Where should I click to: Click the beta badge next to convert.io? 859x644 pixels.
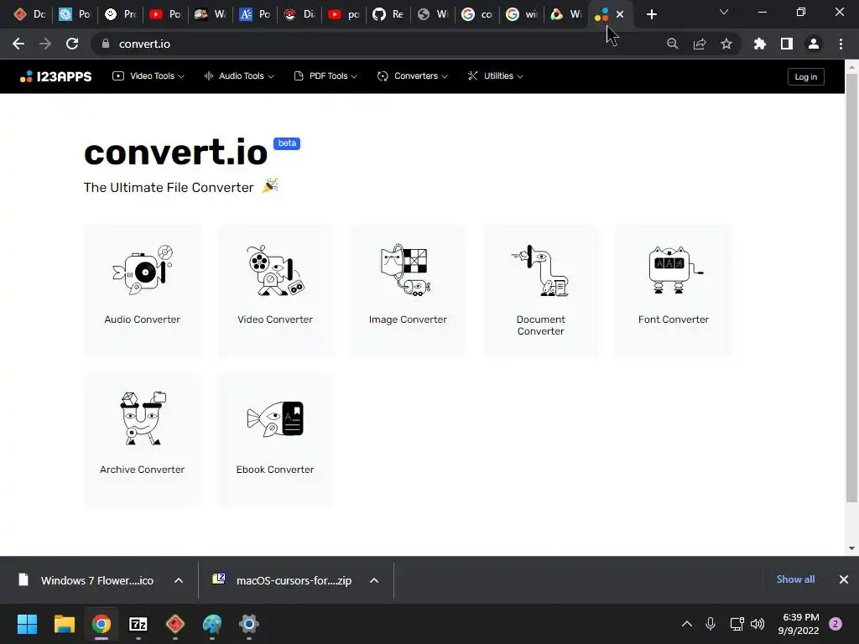click(287, 143)
